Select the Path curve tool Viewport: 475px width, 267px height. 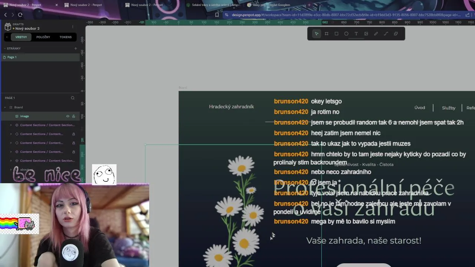pos(386,34)
